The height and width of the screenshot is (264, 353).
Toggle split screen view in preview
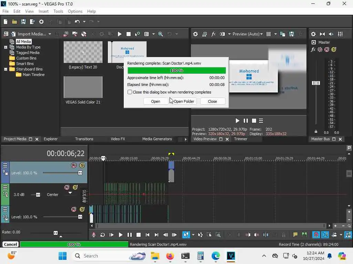click(222, 34)
